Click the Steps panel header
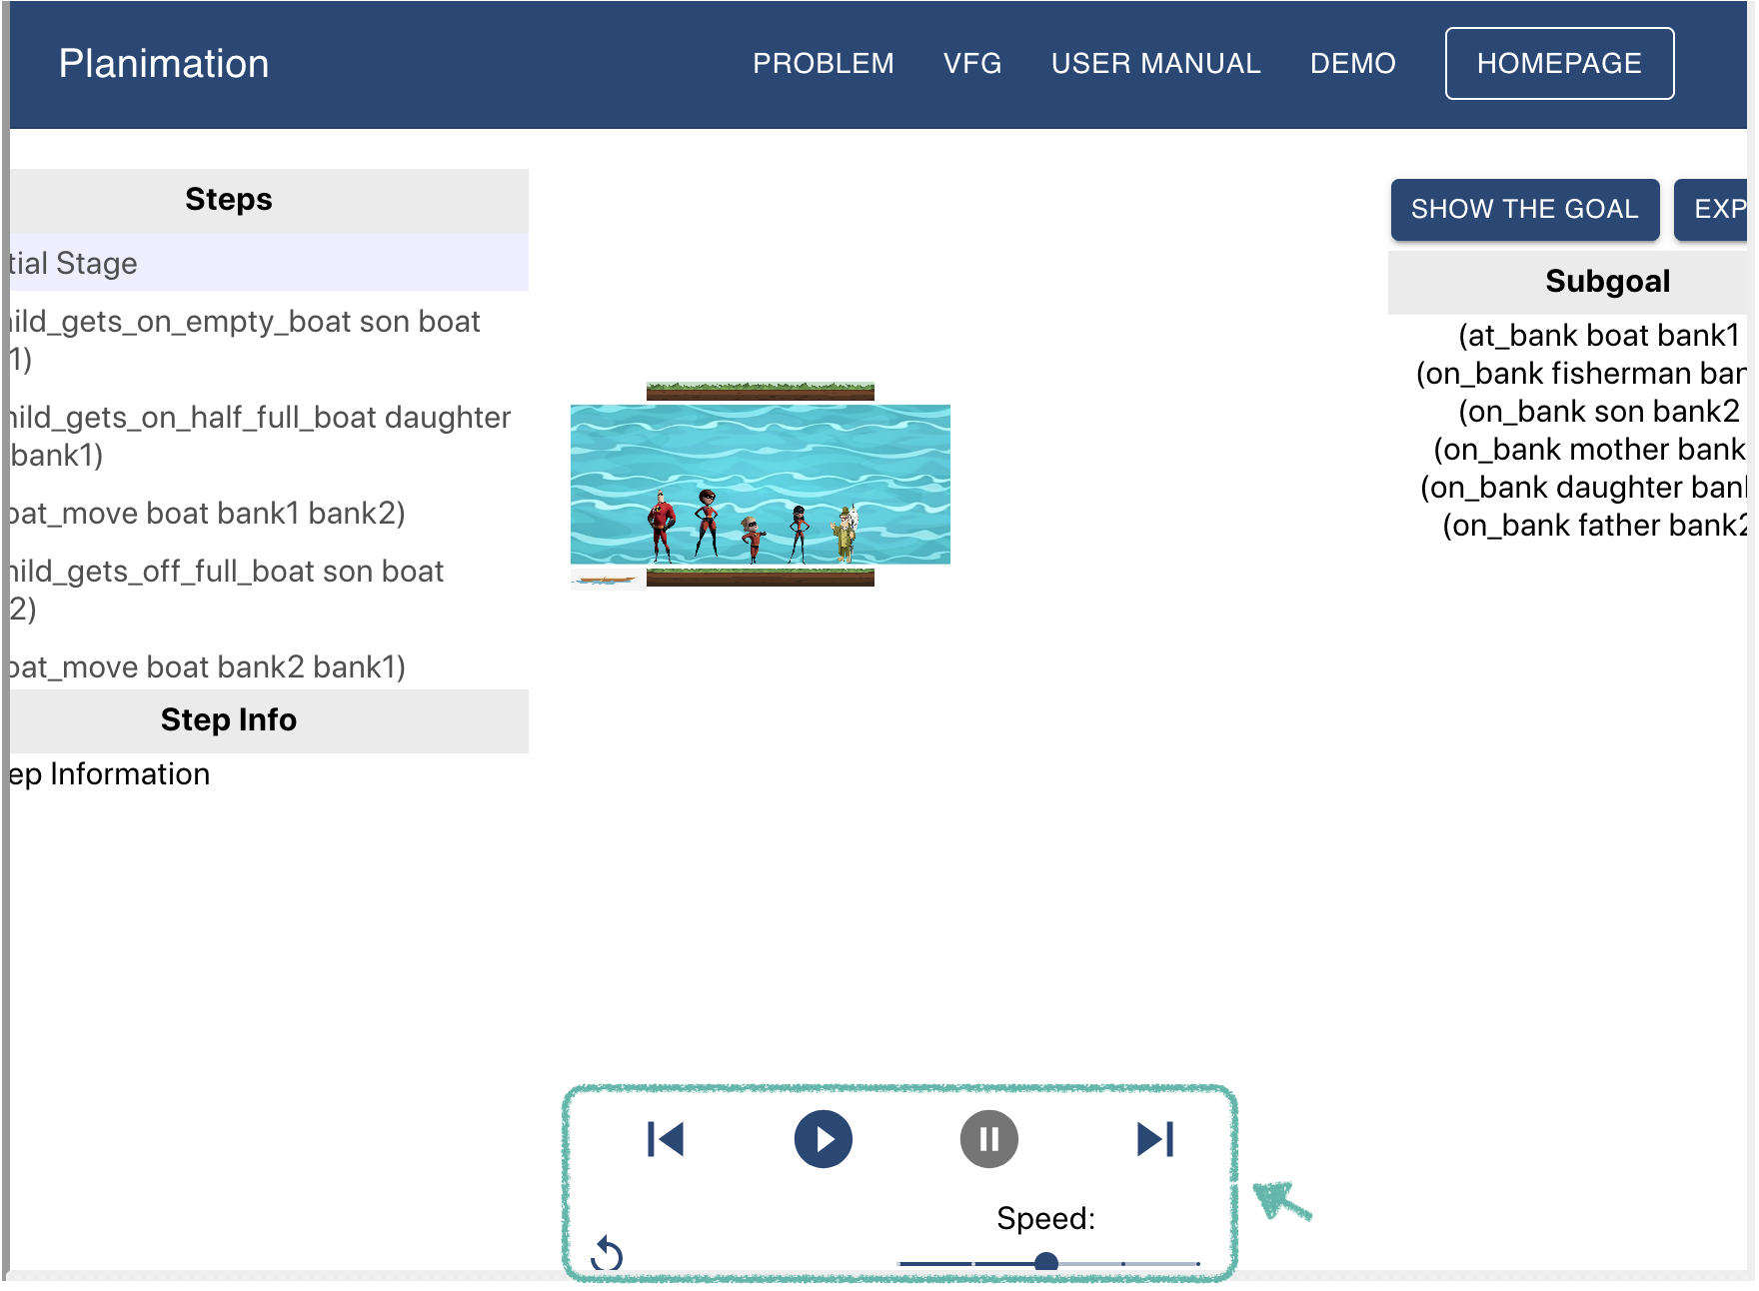Image resolution: width=1759 pixels, height=1291 pixels. pos(269,200)
